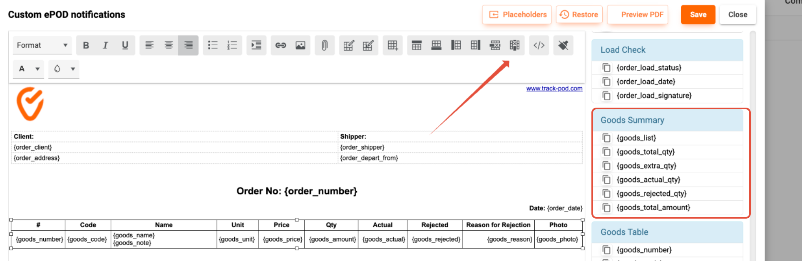Copy the {goods_list} placeholder
The height and width of the screenshot is (261, 802).
coord(606,138)
